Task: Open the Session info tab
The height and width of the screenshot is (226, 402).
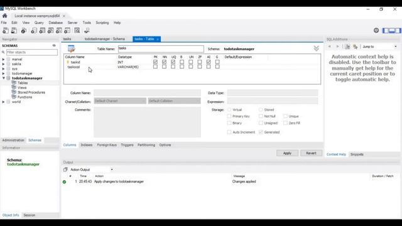Action: 30,215
